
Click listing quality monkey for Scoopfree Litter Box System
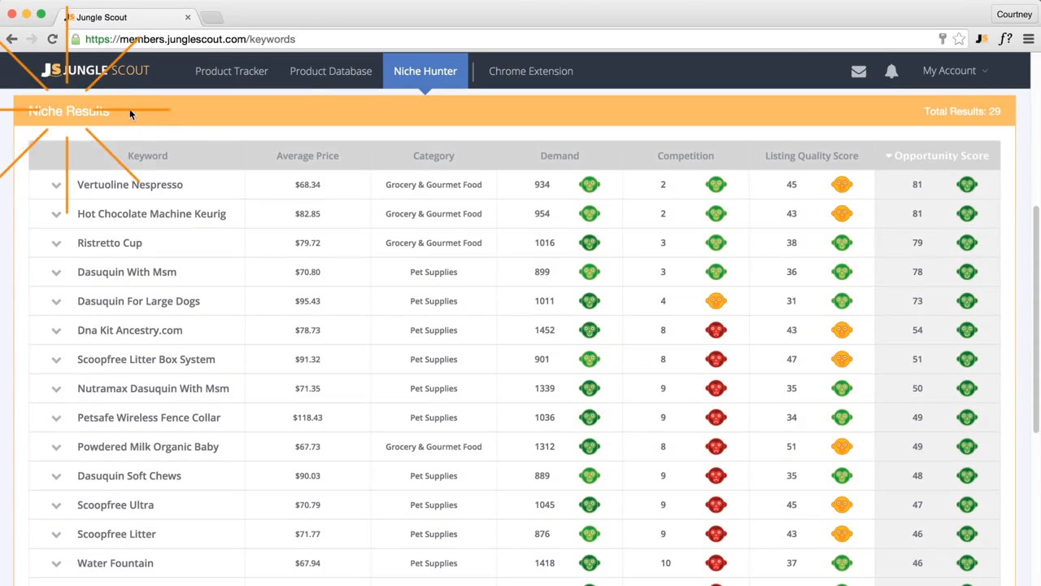(x=842, y=360)
